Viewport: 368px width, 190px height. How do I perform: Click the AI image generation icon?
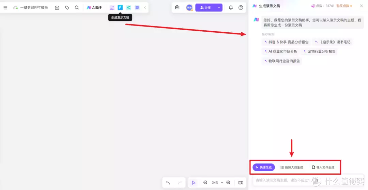pyautogui.click(x=112, y=7)
